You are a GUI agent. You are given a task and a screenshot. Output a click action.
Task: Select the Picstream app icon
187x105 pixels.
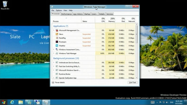click(x=57, y=42)
